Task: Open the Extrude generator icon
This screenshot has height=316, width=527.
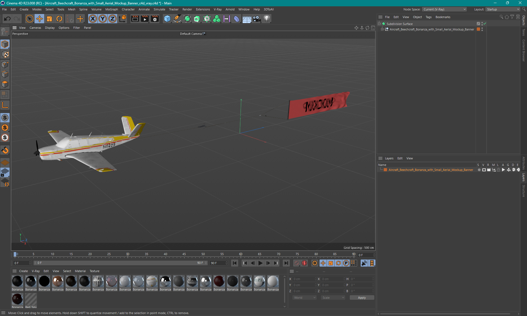Action: [x=197, y=19]
